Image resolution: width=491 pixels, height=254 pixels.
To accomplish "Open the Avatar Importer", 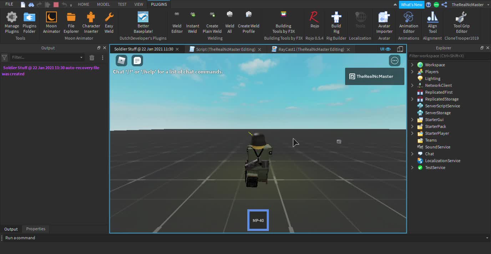I will 384,23.
